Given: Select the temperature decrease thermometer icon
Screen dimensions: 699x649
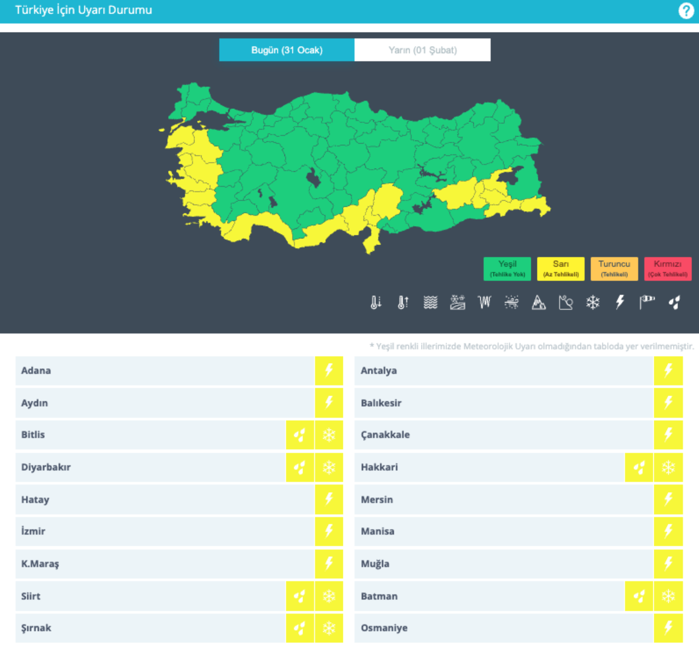Looking at the screenshot, I should pos(376,303).
